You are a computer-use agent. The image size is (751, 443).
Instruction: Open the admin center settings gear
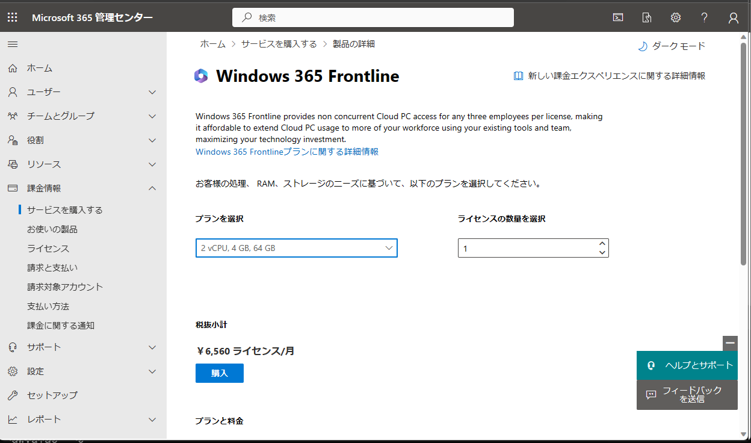coord(675,17)
